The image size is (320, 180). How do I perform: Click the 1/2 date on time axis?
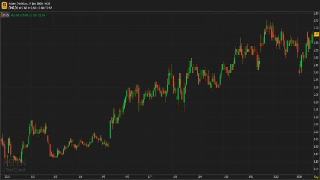[32, 176]
